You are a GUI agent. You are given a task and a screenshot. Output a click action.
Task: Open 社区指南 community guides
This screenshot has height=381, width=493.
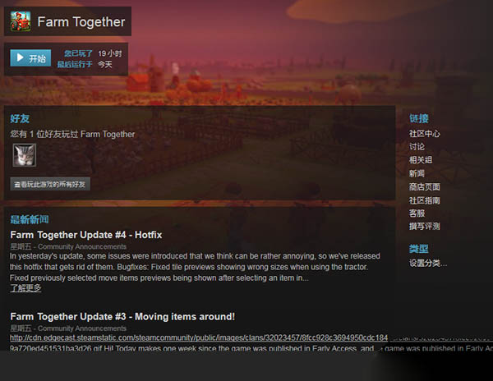point(425,200)
